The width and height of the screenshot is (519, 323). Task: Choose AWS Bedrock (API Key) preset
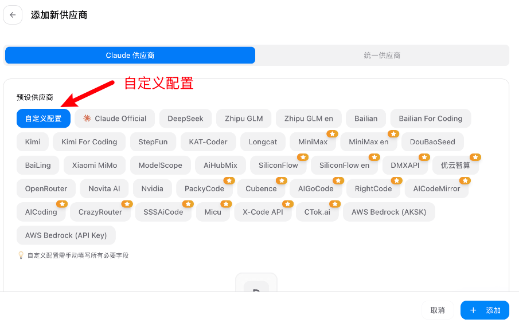click(66, 235)
